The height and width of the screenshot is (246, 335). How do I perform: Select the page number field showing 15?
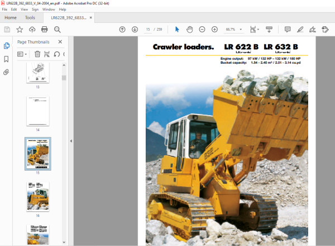(x=148, y=30)
